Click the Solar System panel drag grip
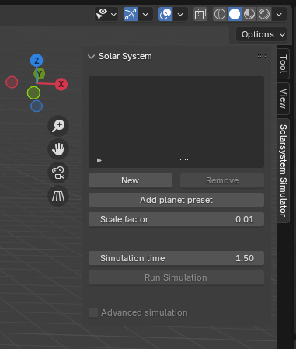 [262, 55]
